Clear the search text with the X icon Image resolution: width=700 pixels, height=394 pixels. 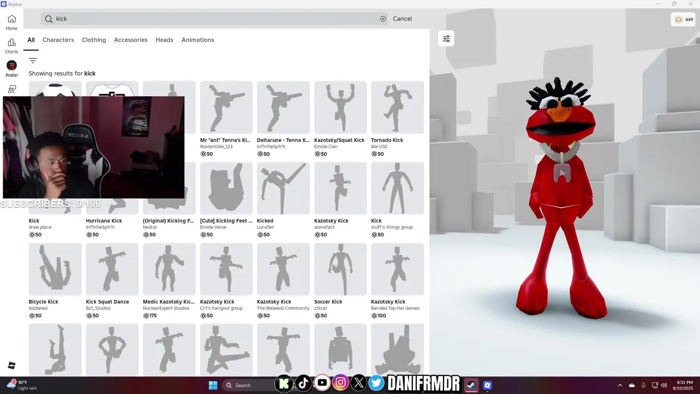pos(383,19)
